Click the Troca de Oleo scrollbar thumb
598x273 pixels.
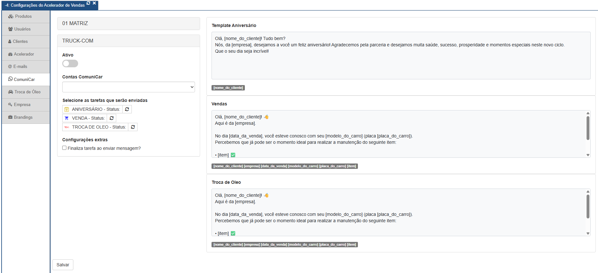point(588,206)
